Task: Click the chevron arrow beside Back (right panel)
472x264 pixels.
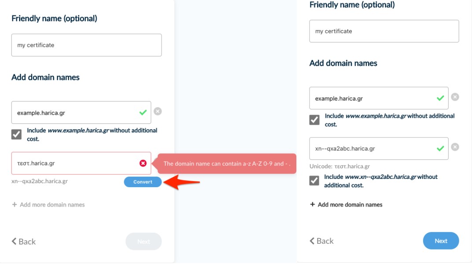Action: (312, 241)
